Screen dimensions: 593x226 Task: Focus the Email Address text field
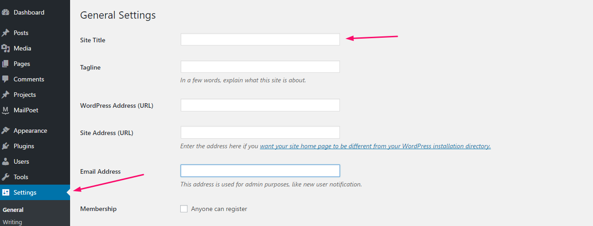click(260, 171)
